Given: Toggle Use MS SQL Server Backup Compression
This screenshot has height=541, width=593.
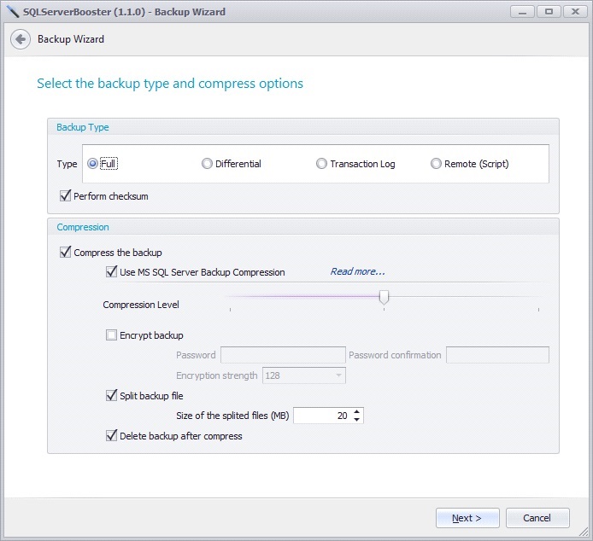Looking at the screenshot, I should pos(112,272).
